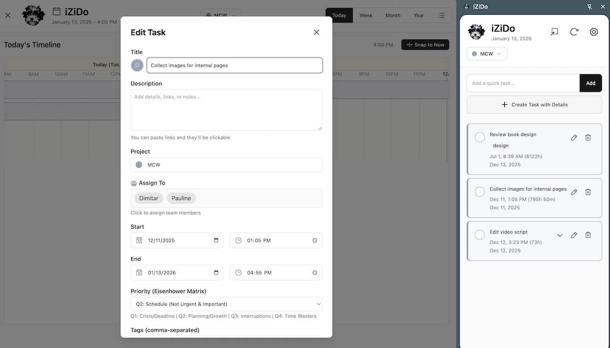This screenshot has height=348, width=610.
Task: Open MCW project dropdown in side panel
Action: (487, 54)
